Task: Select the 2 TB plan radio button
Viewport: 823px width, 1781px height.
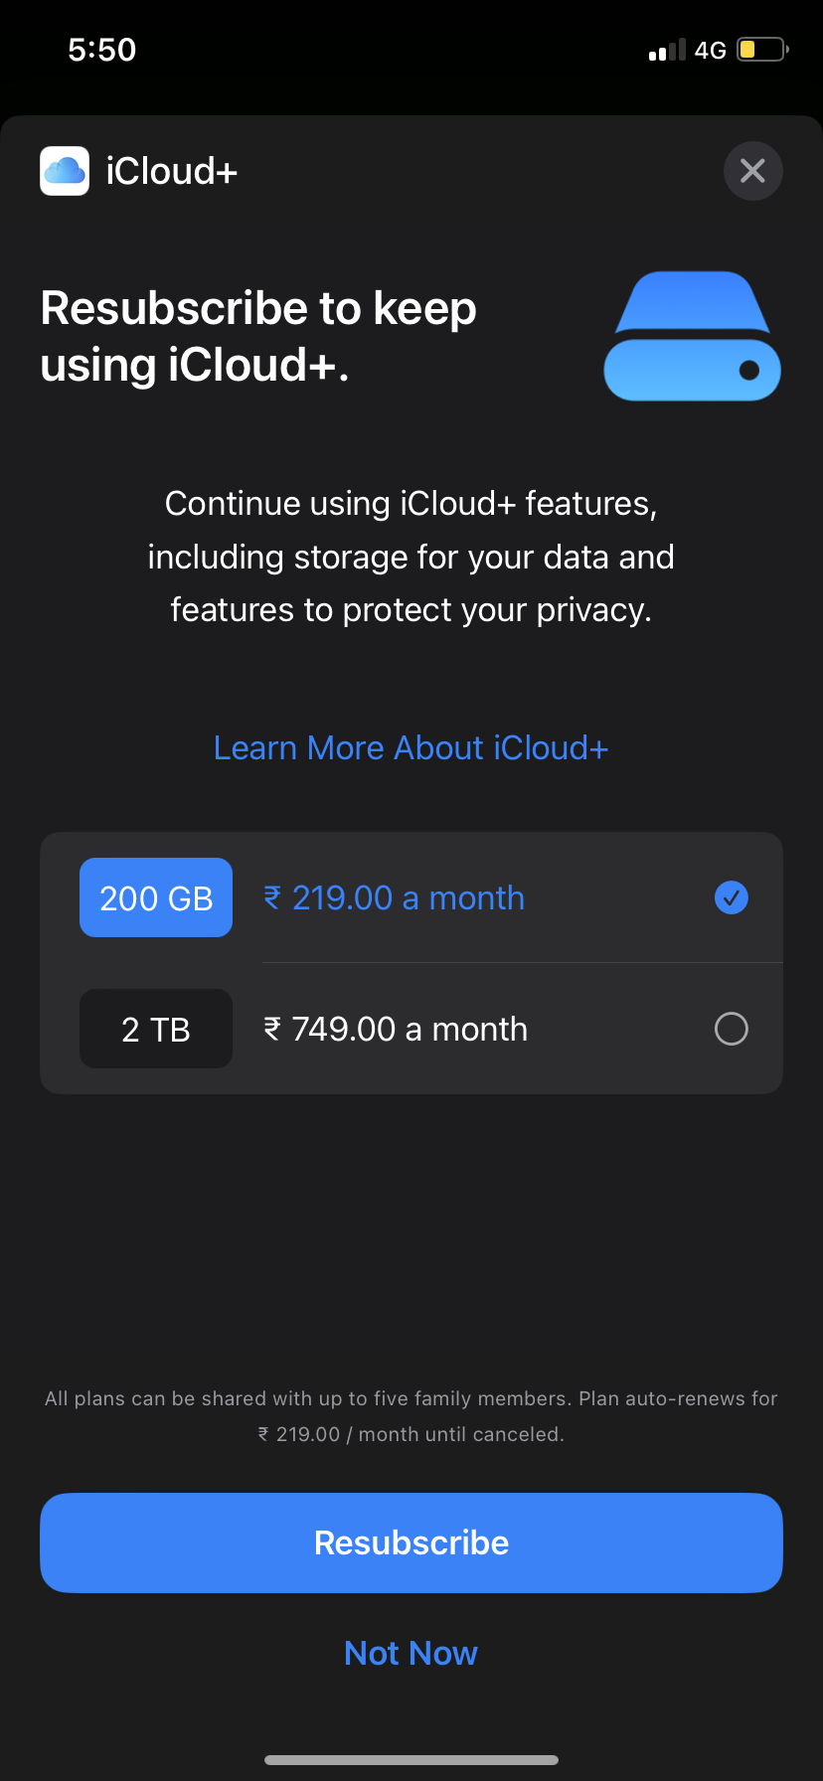Action: pyautogui.click(x=731, y=1029)
